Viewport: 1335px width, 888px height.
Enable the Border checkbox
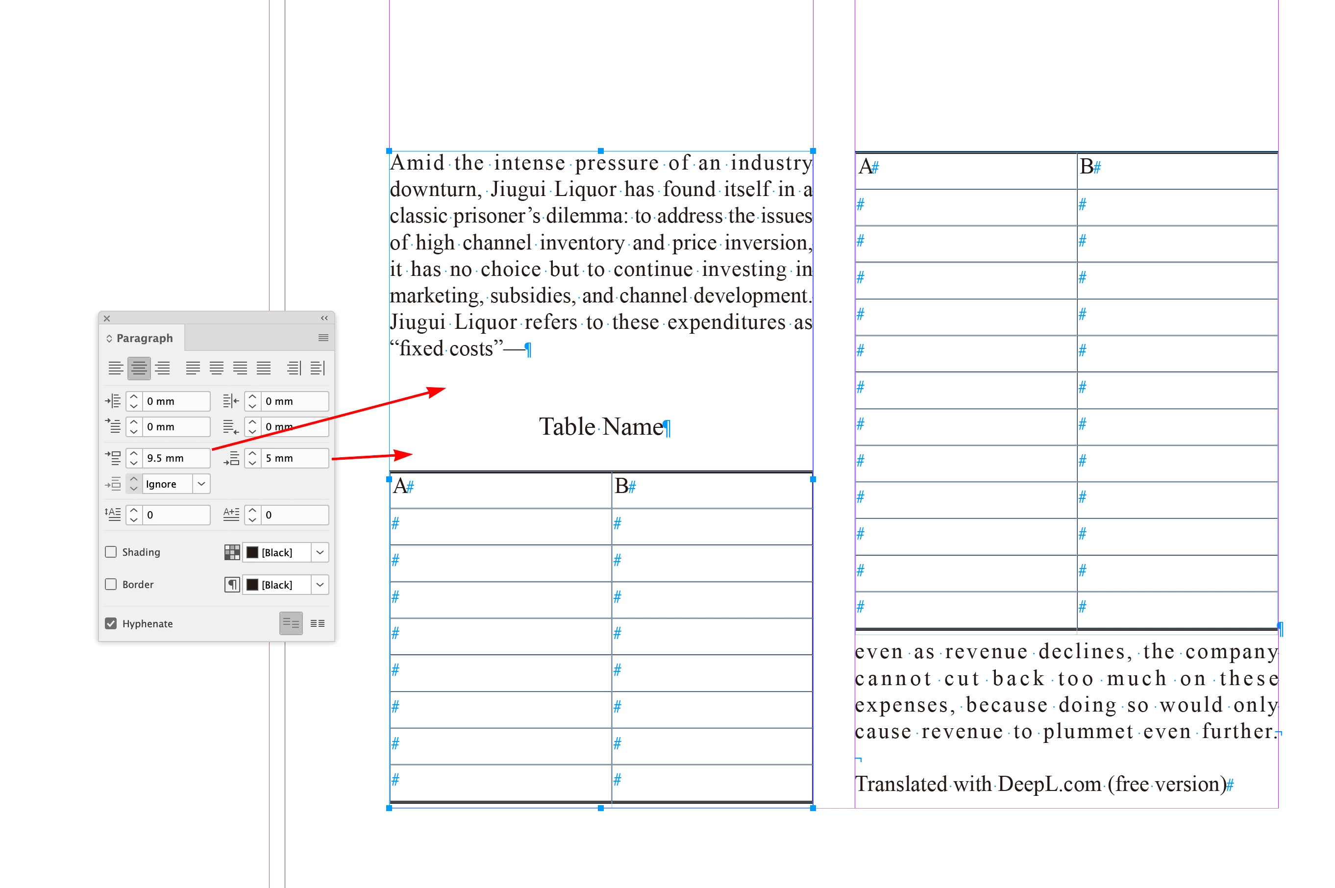111,584
